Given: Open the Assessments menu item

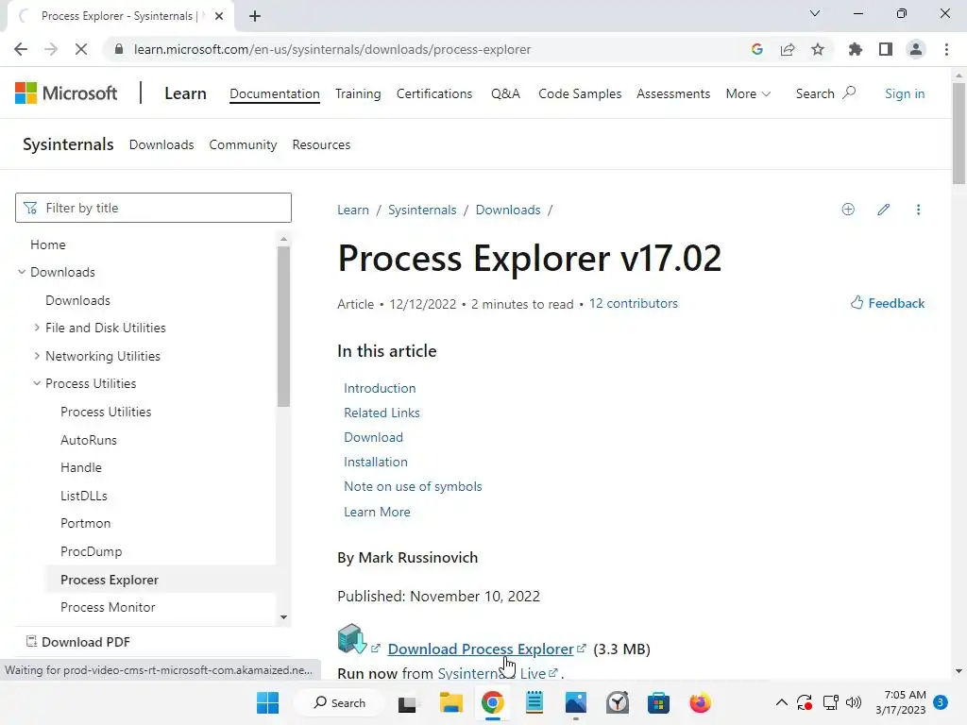Looking at the screenshot, I should point(672,93).
